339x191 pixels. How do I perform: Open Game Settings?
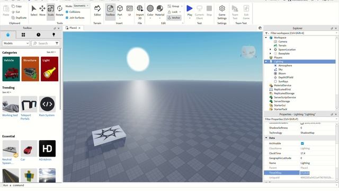[222, 12]
